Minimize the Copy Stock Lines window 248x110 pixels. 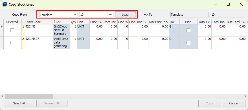coord(216,4)
